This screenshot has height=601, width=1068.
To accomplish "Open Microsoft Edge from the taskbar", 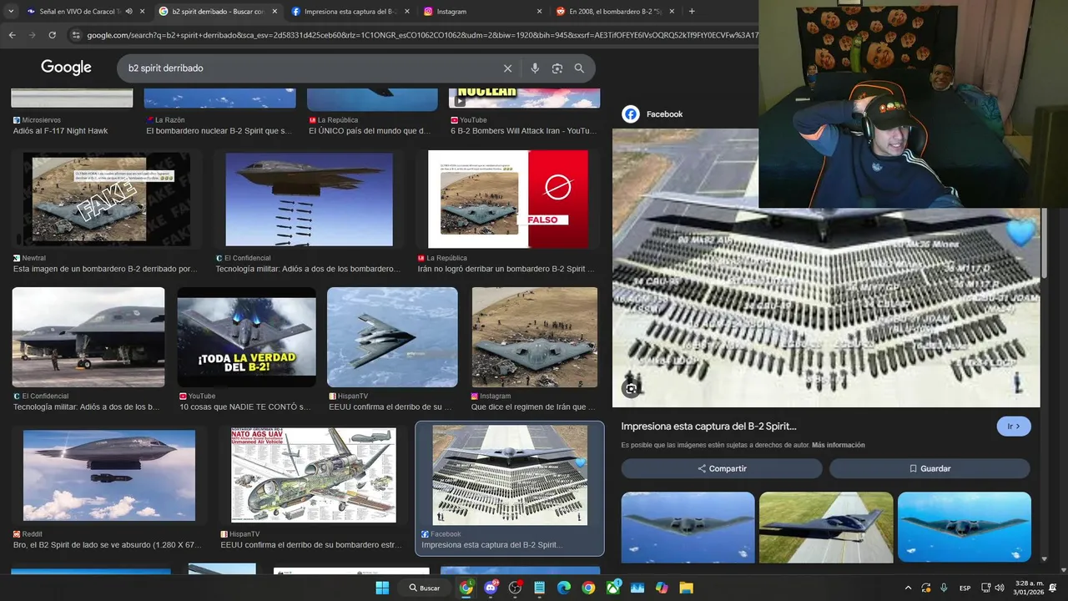I will [x=564, y=588].
